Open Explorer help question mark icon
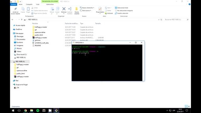Image resolution: width=201 pixels, height=113 pixels. click(x=189, y=4)
